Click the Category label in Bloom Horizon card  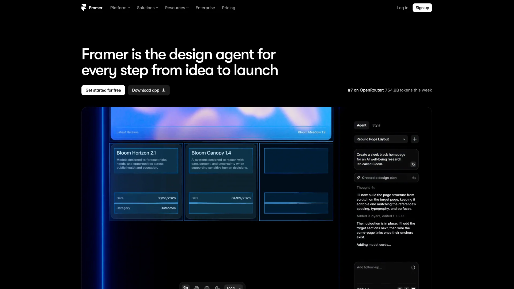[x=123, y=208]
